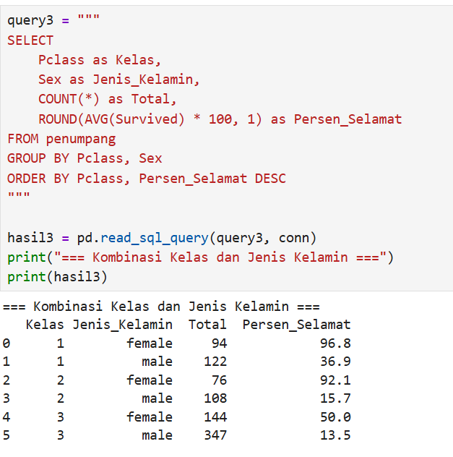Click the 347 total in row 5
The height and width of the screenshot is (457, 453).
pos(215,435)
